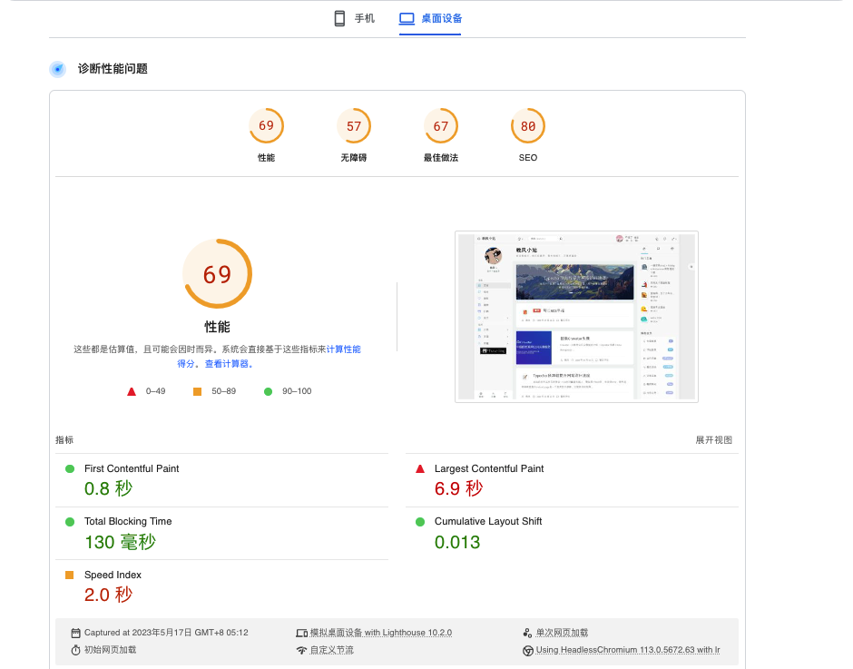Click the red triangle beside Largest Contentful Paint
This screenshot has width=853, height=669.
(x=420, y=468)
